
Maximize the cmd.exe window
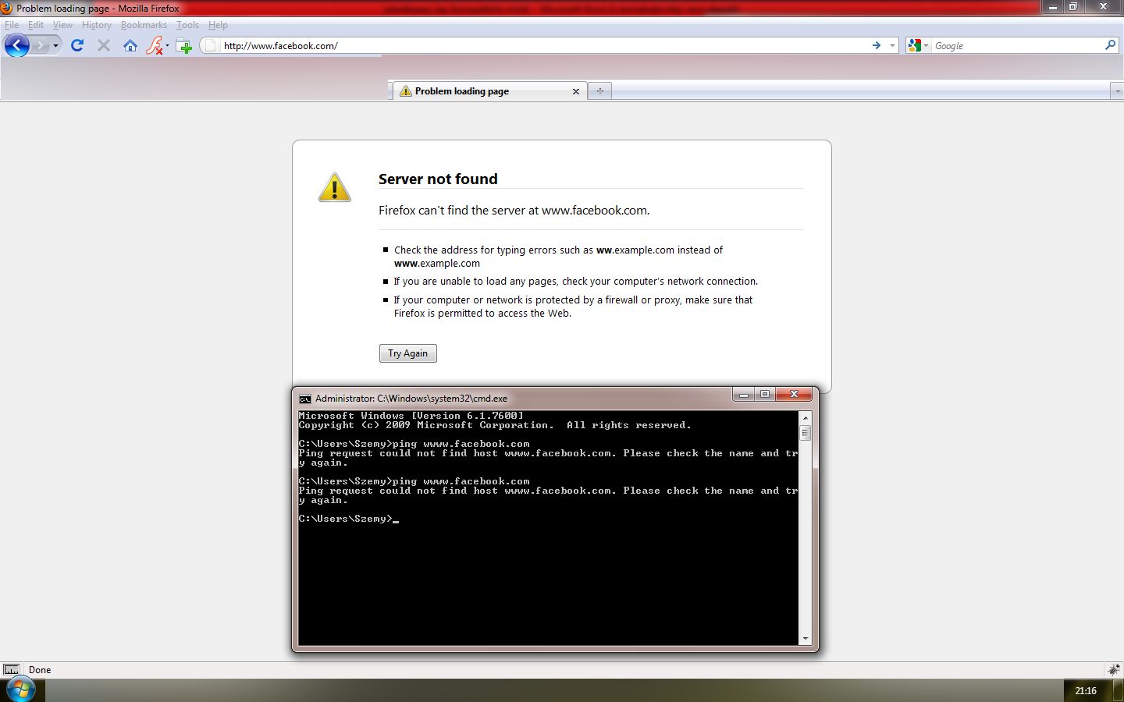[x=765, y=395]
